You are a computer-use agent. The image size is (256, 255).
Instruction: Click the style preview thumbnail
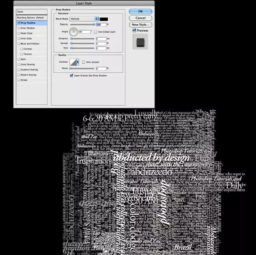tap(141, 42)
